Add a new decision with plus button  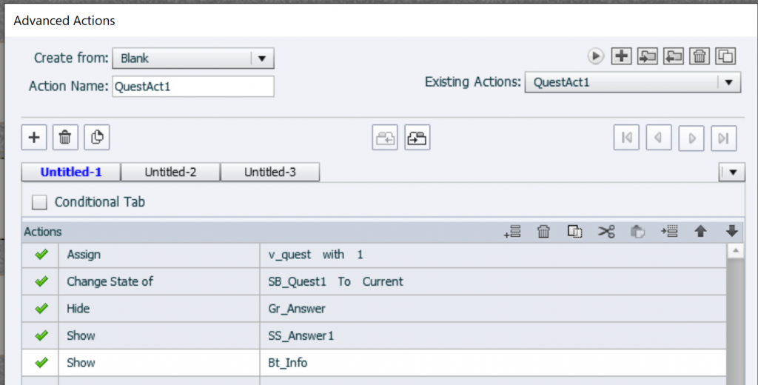click(33, 137)
